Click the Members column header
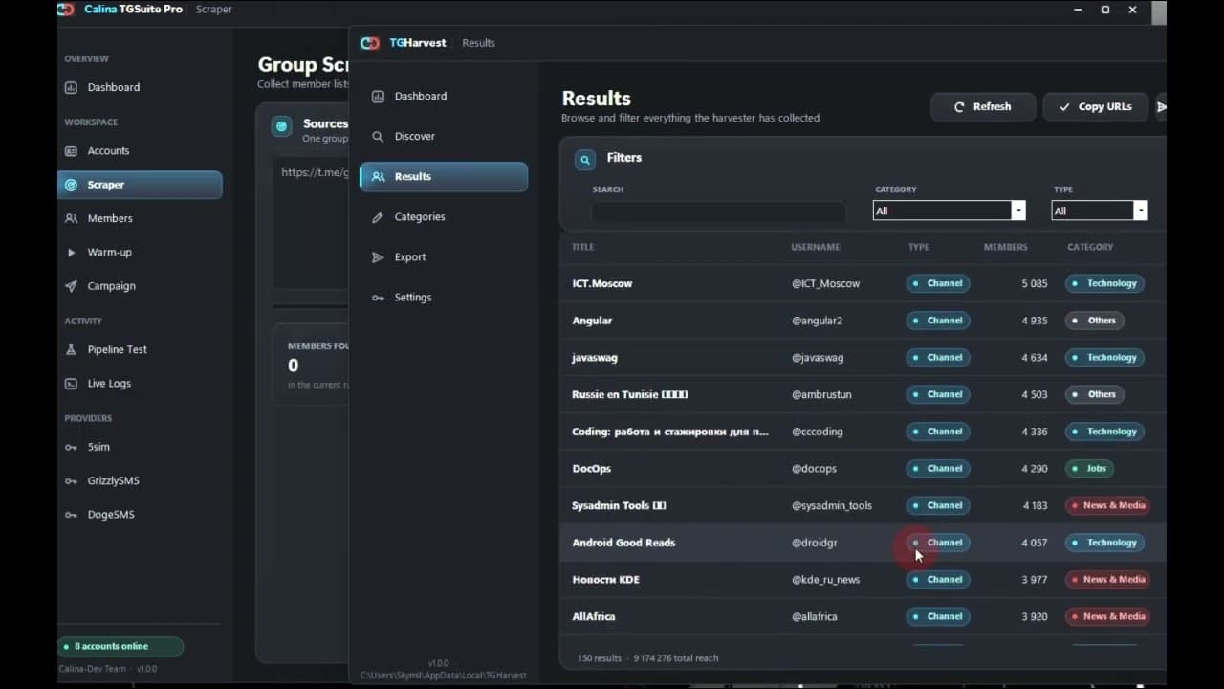 [x=1006, y=247]
